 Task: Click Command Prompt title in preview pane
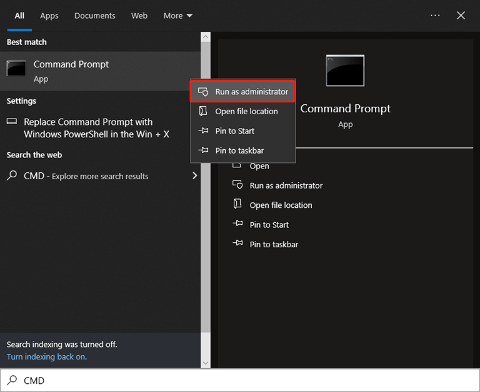pyautogui.click(x=345, y=109)
